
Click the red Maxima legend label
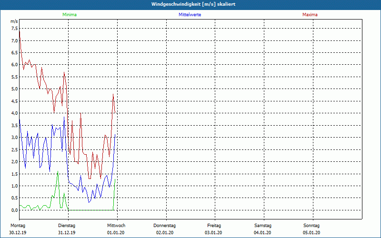[310, 15]
